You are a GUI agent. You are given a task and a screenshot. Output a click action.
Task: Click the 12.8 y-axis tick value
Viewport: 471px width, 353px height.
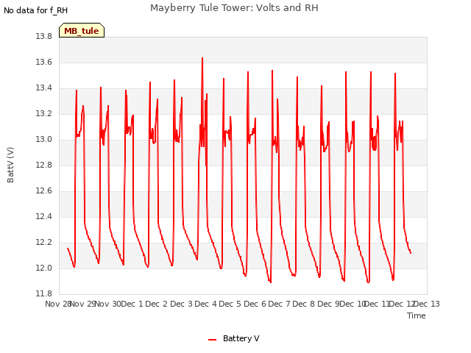click(x=44, y=165)
